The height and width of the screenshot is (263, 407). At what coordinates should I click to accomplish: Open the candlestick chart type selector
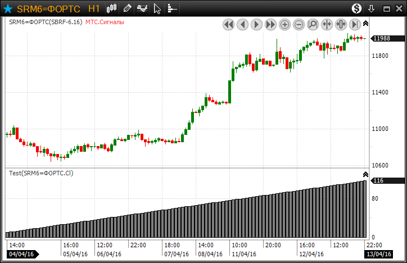coord(112,8)
